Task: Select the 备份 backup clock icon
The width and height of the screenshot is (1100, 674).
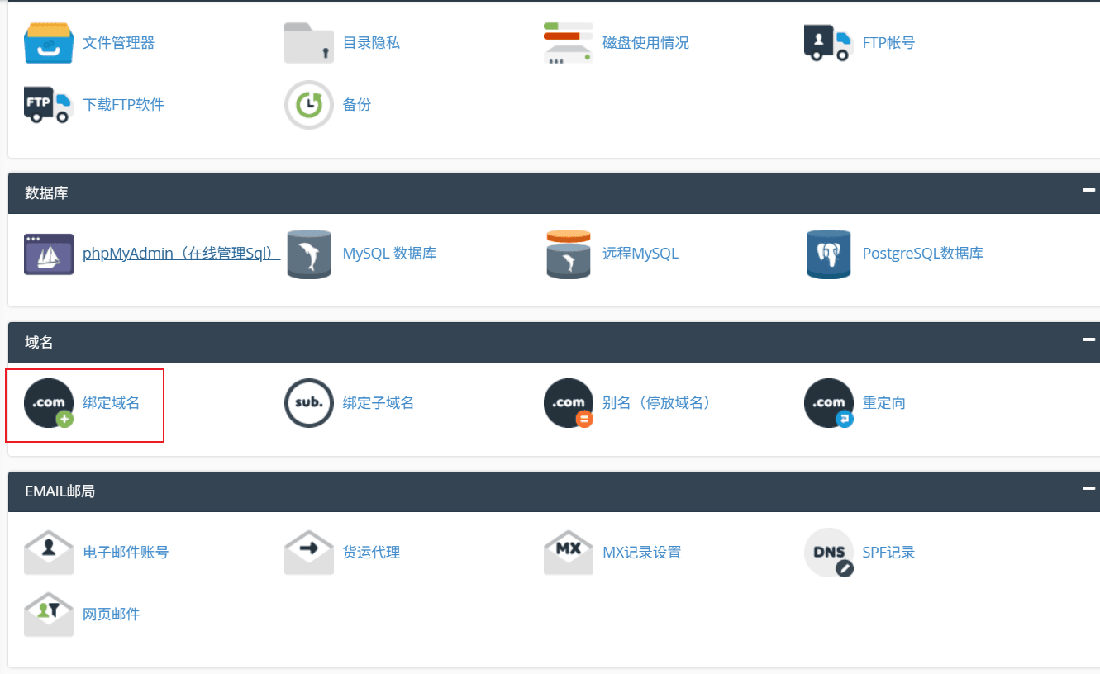Action: point(309,105)
